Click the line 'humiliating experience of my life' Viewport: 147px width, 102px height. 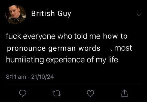[62, 60]
